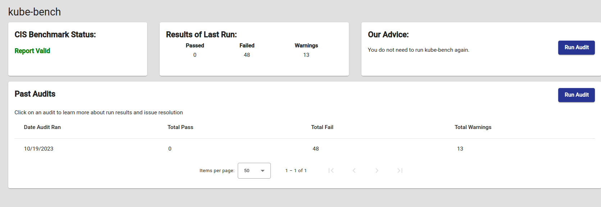This screenshot has height=207, width=601.
Task: Click the Failed count in last run results
Action: pyautogui.click(x=247, y=55)
